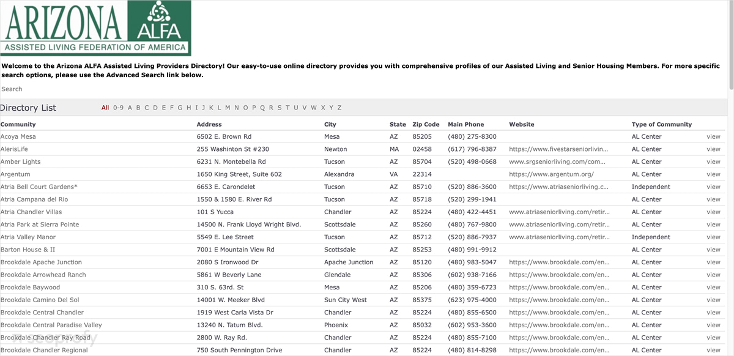Open Barton House & II listing
The image size is (734, 356).
coord(28,250)
